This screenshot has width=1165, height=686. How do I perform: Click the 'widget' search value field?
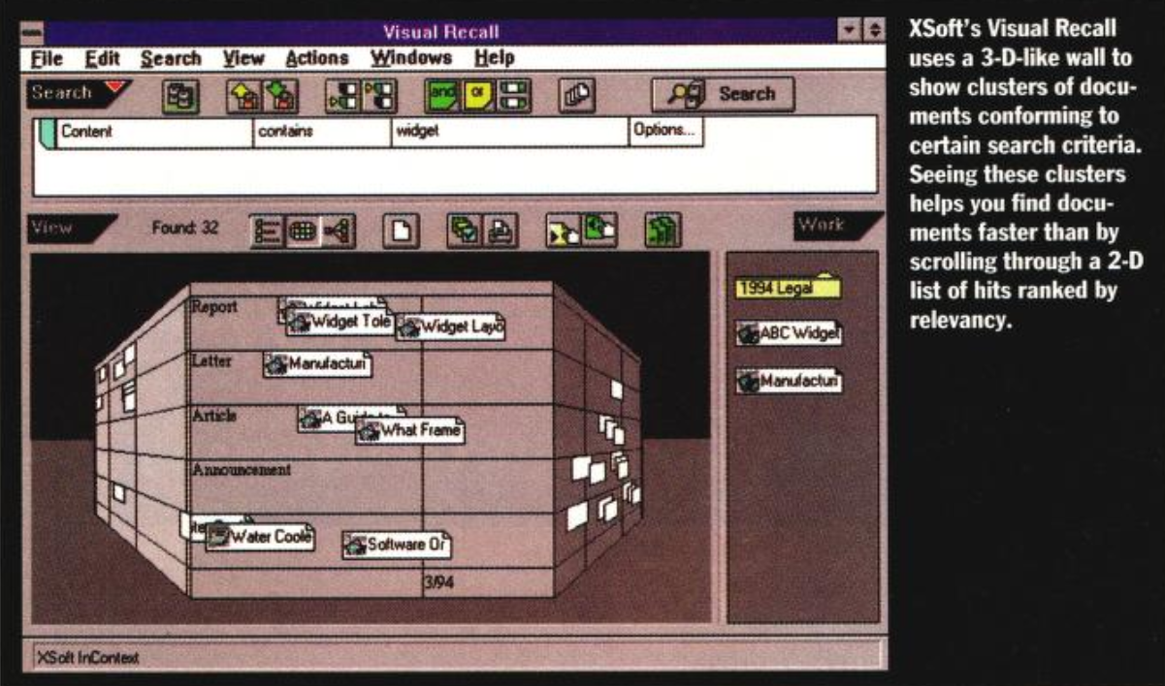click(509, 134)
